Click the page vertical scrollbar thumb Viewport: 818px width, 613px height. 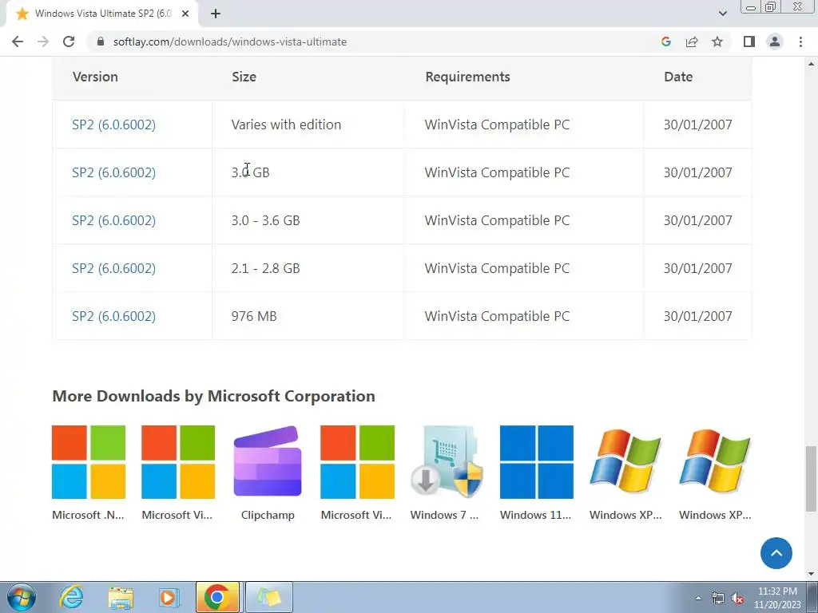click(x=811, y=479)
